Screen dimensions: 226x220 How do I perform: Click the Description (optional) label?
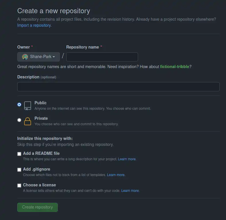point(37,77)
